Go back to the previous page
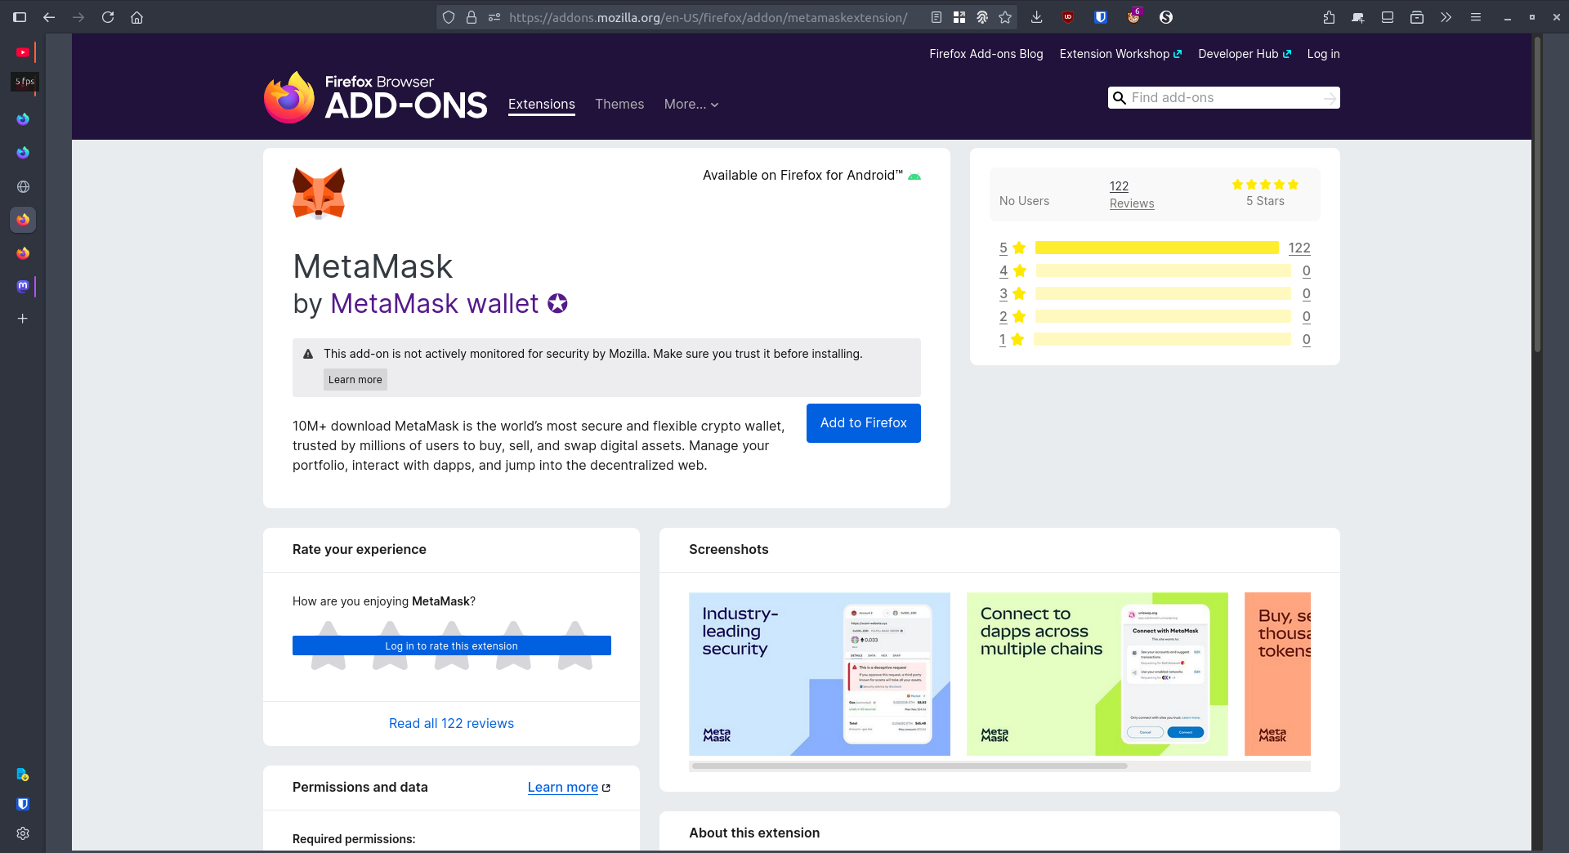This screenshot has height=853, width=1569. coord(49,17)
